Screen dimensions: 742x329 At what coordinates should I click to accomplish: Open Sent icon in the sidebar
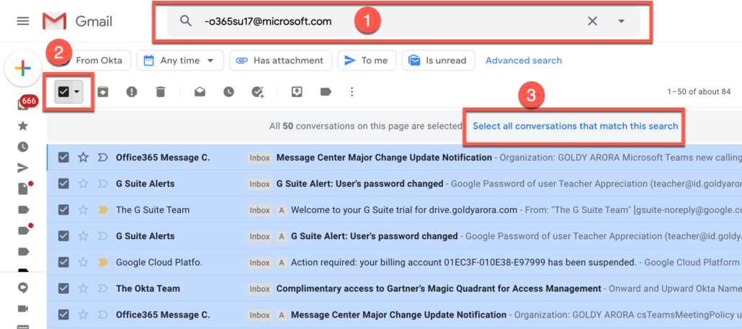[x=23, y=168]
